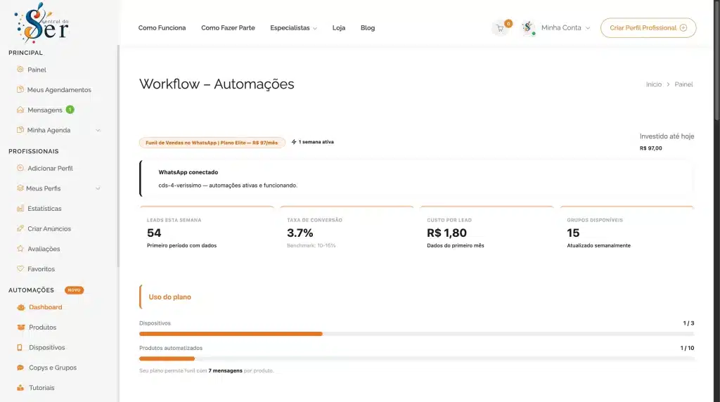Screen dimensions: 720x402
Task: Click the Copys e Grupos chat icon
Action: tap(20, 368)
